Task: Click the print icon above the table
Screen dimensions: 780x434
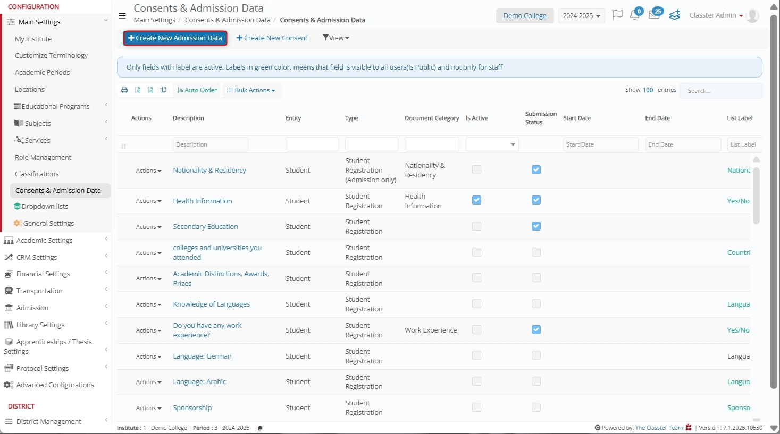Action: click(124, 90)
